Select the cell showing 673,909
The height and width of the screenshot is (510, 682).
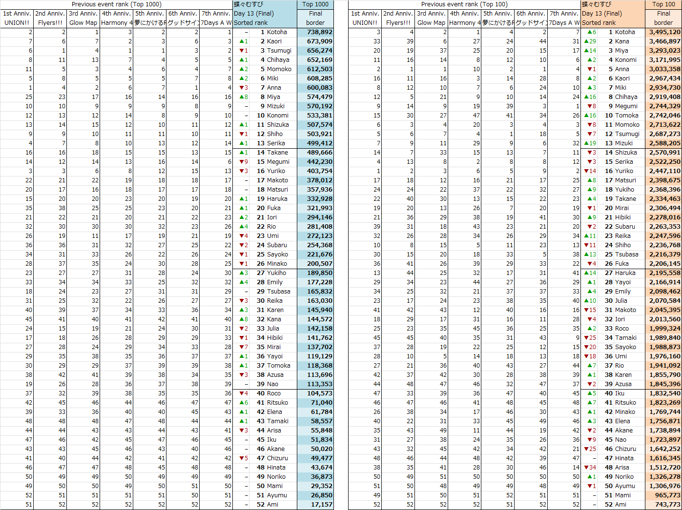[x=315, y=41]
